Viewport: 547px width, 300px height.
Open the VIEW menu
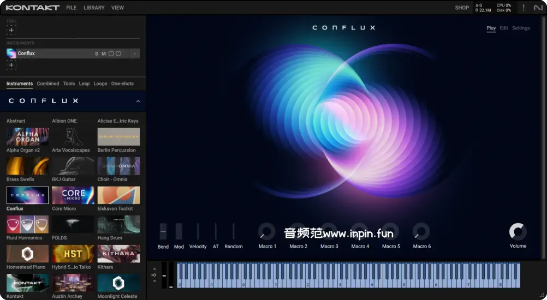117,8
